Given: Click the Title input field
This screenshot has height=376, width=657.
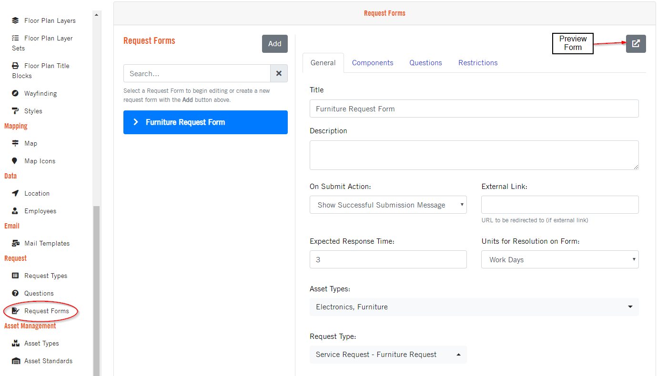Looking at the screenshot, I should (474, 109).
